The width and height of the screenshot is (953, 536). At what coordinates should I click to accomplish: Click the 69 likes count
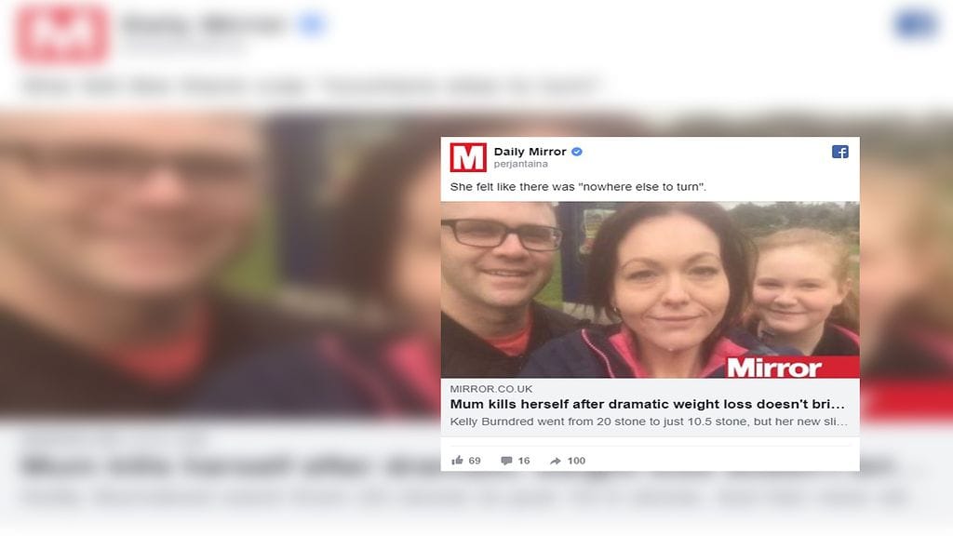tap(475, 461)
